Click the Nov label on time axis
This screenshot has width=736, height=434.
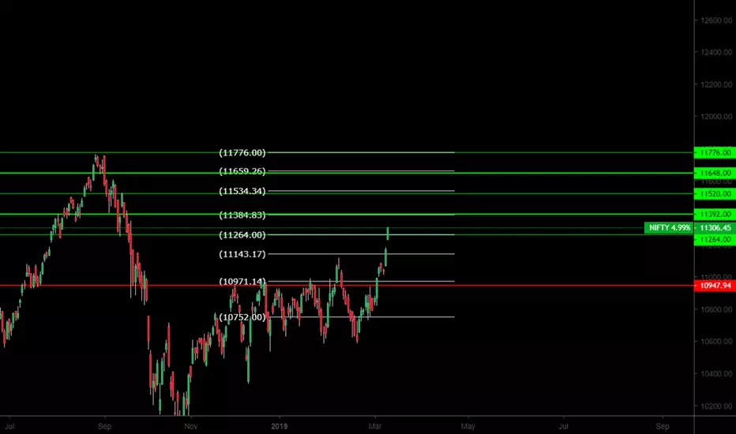(190, 426)
